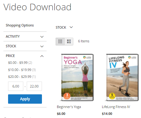Image resolution: width=141 pixels, height=118 pixels.
Task: Switch to list view mode
Action: pos(69,41)
